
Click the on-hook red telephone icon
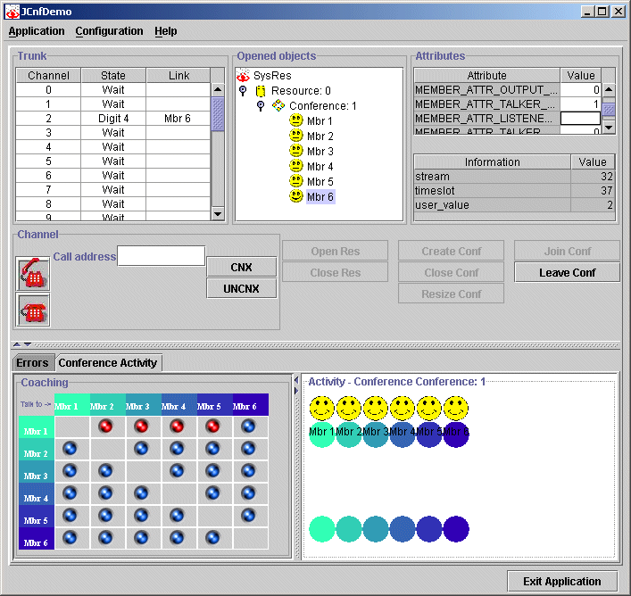(34, 310)
